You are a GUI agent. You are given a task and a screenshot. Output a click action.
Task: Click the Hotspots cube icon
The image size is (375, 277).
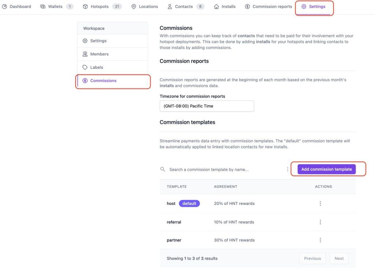[x=85, y=7]
